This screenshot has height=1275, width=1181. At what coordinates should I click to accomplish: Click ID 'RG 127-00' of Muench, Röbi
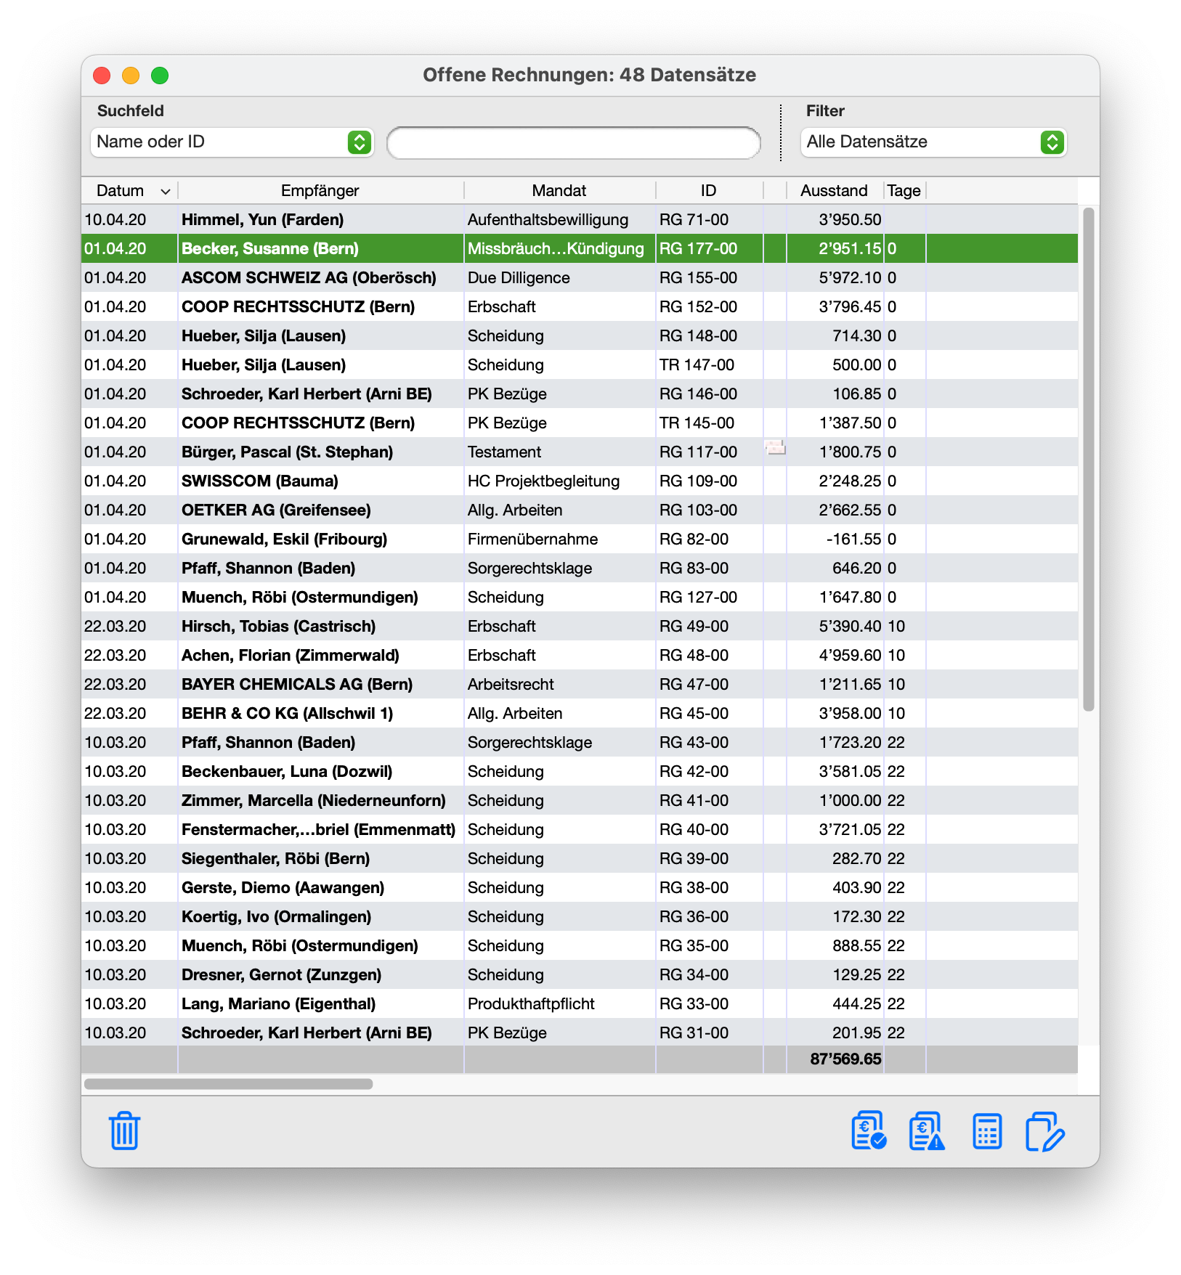click(698, 597)
